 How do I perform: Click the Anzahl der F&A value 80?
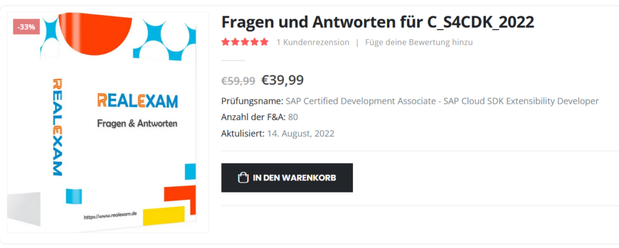(293, 118)
